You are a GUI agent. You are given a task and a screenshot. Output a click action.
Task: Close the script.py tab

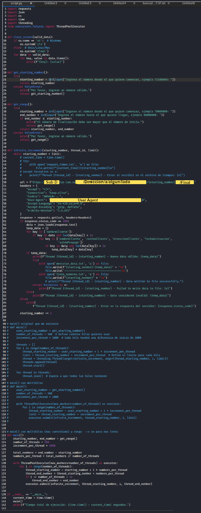(x=31, y=3)
